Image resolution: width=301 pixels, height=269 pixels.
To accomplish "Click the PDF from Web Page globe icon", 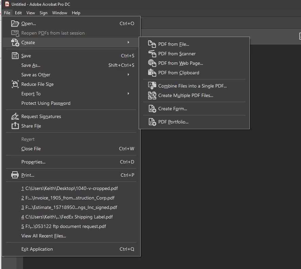I will [x=152, y=63].
